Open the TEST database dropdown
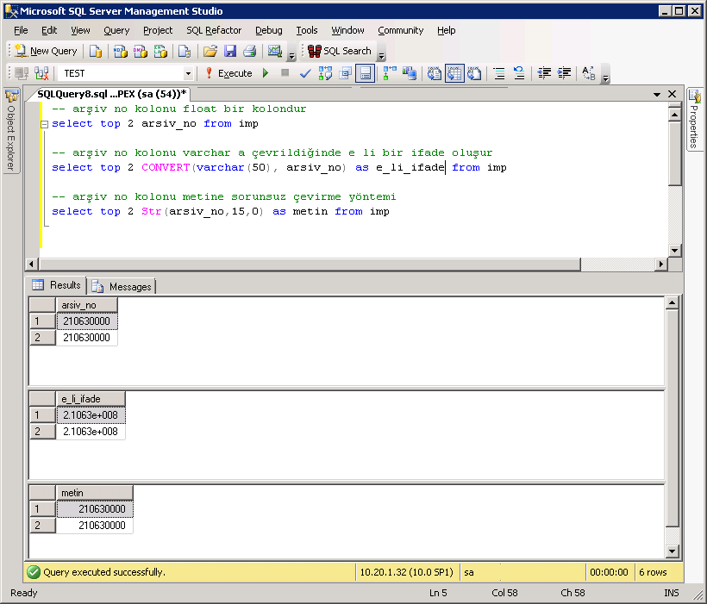 [x=188, y=73]
